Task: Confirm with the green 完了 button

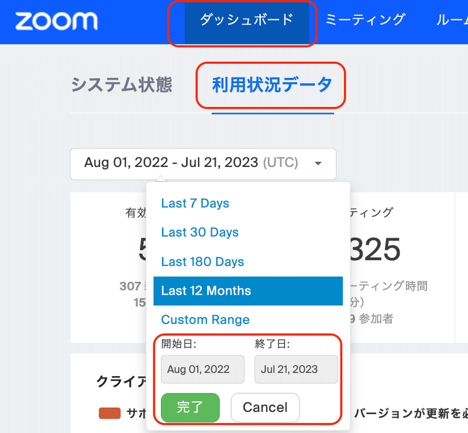Action: coord(190,408)
